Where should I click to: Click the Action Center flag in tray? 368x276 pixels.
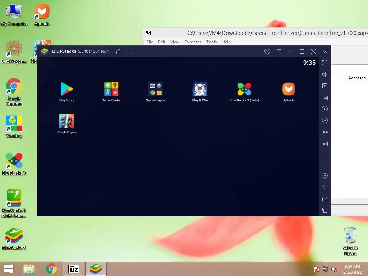(x=317, y=269)
